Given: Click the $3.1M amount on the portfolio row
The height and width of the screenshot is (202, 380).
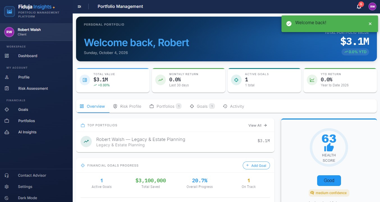Looking at the screenshot, I should (264, 141).
